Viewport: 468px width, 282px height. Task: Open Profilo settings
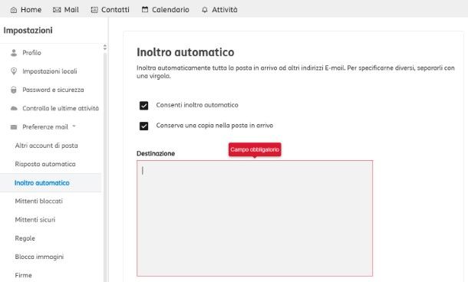(x=31, y=53)
